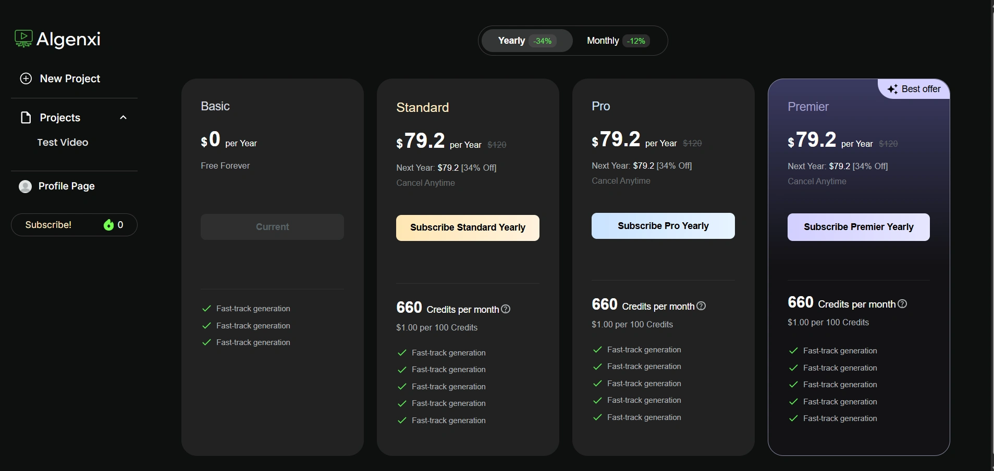Click the Current plan button

coord(272,227)
